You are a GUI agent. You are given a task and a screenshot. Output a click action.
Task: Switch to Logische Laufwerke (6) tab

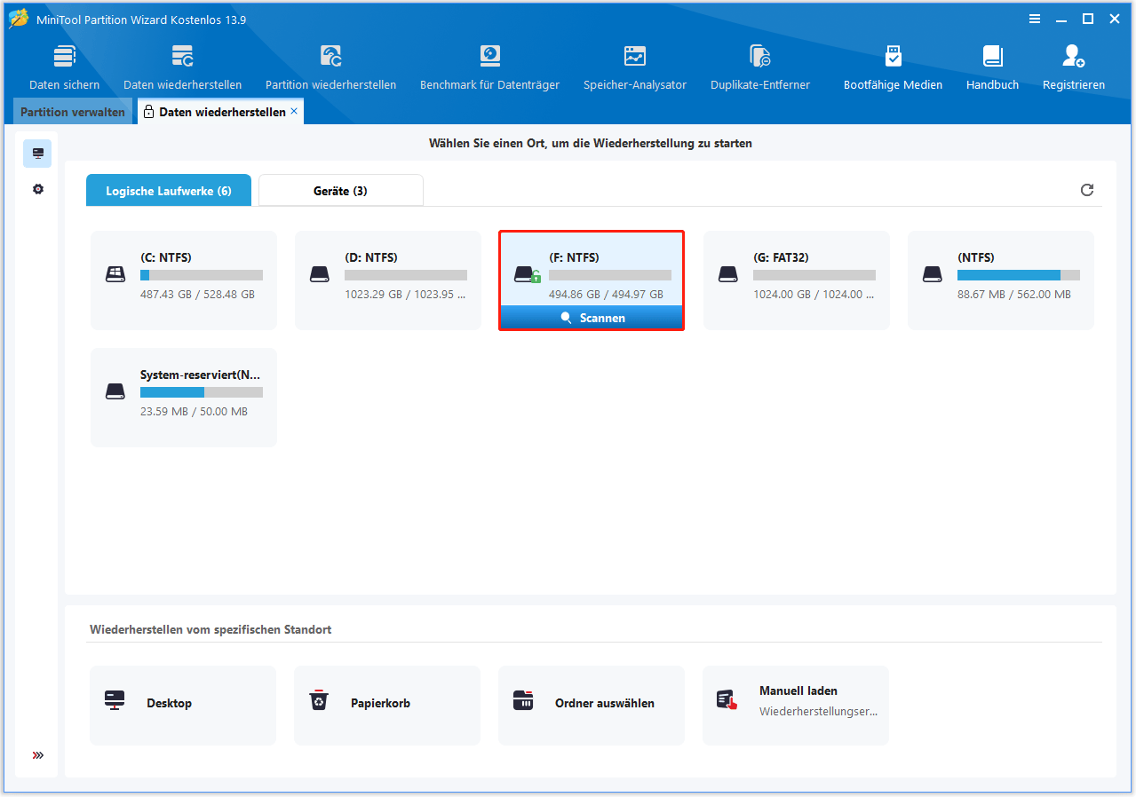tap(169, 191)
